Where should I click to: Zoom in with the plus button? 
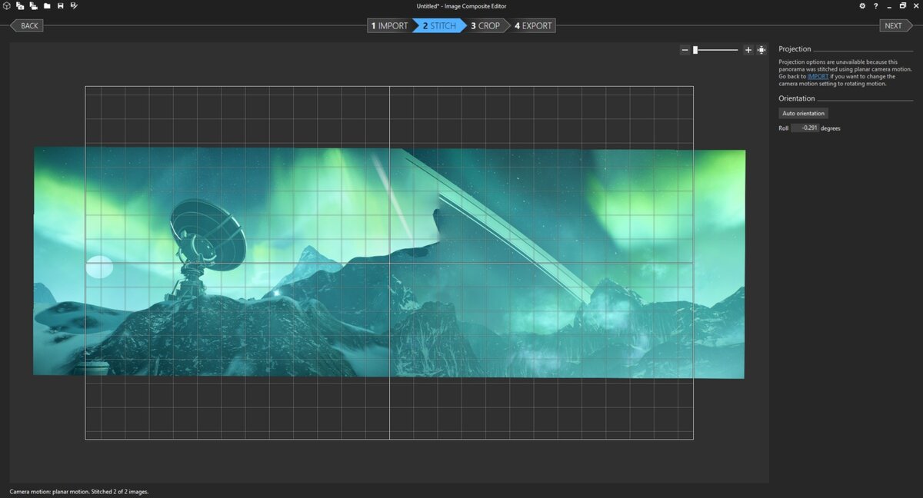[x=748, y=50]
